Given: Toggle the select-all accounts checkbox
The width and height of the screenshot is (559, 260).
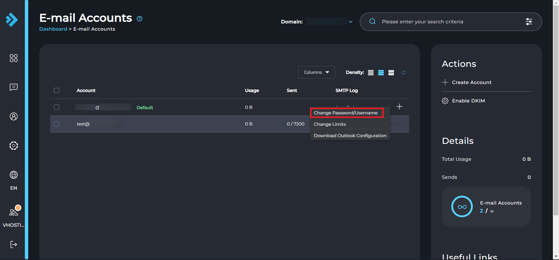Looking at the screenshot, I should pos(57,90).
